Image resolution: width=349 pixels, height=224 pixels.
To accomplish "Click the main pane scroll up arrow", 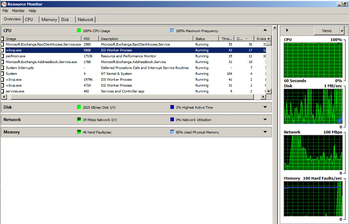I will pos(275,28).
